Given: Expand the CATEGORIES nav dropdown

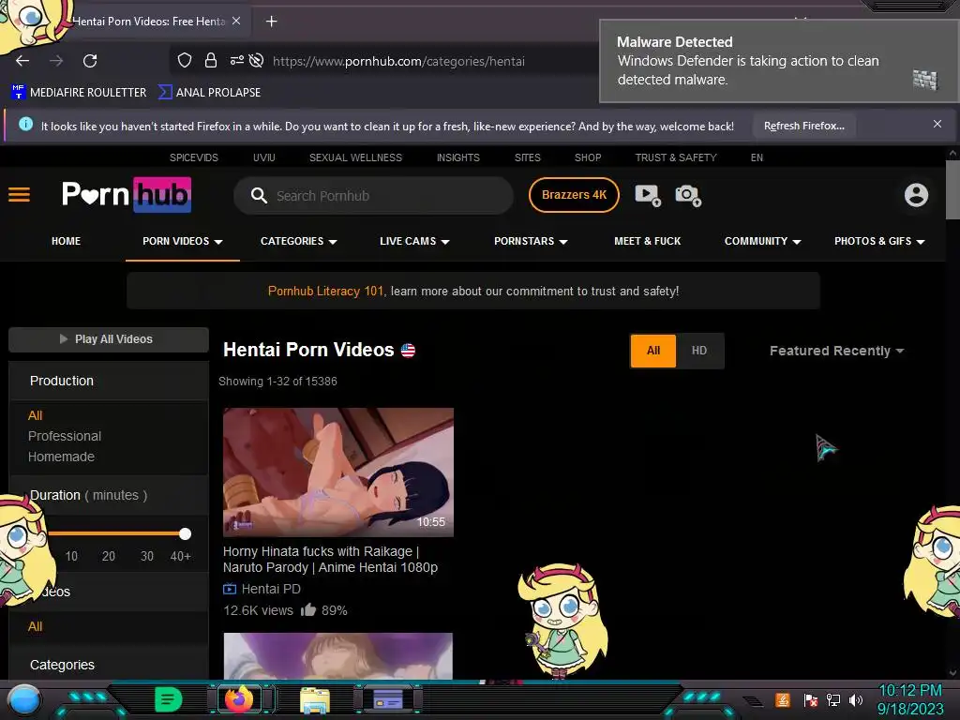Looking at the screenshot, I should [x=299, y=241].
